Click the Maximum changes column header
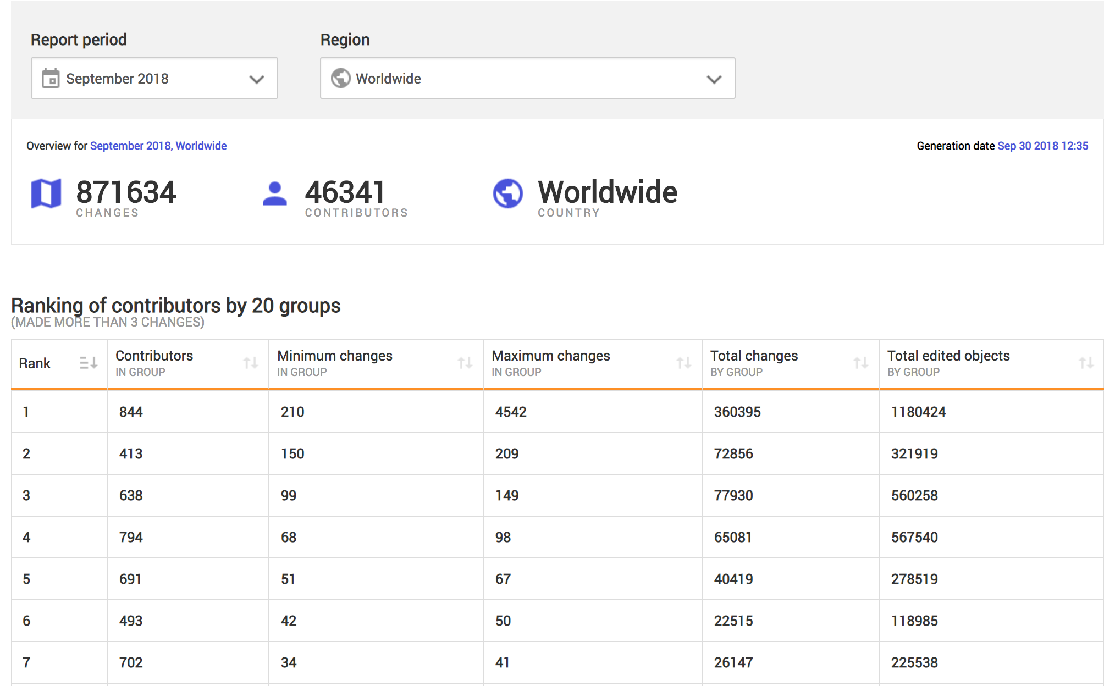The height and width of the screenshot is (686, 1115). [550, 356]
